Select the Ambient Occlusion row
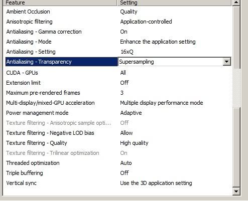Viewport: 248px width, 201px height. coord(117,12)
